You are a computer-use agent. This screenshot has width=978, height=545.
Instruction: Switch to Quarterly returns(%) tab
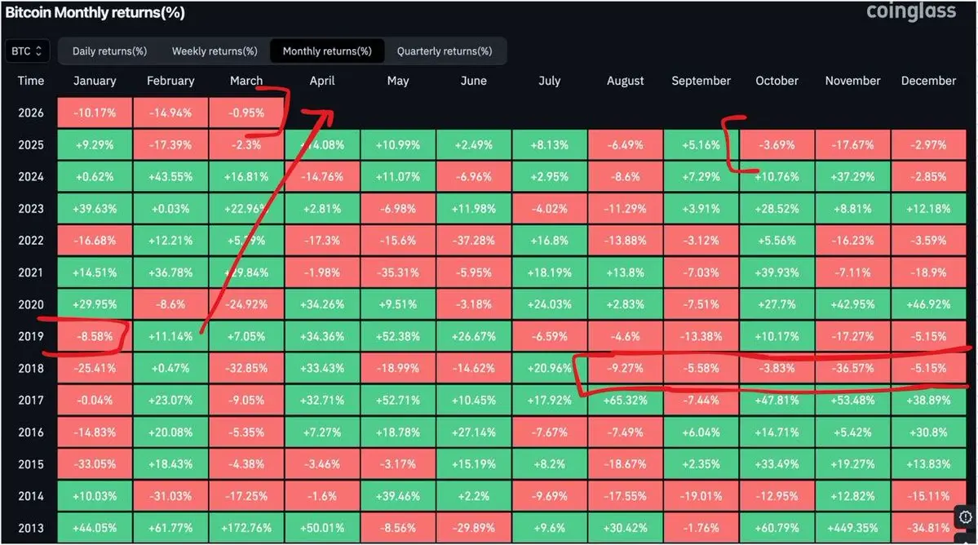(444, 51)
